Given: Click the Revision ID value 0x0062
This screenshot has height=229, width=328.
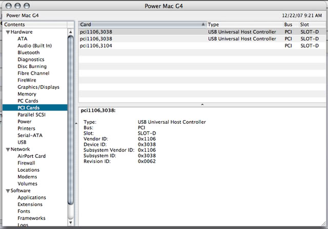Looking at the screenshot, I should point(147,161).
